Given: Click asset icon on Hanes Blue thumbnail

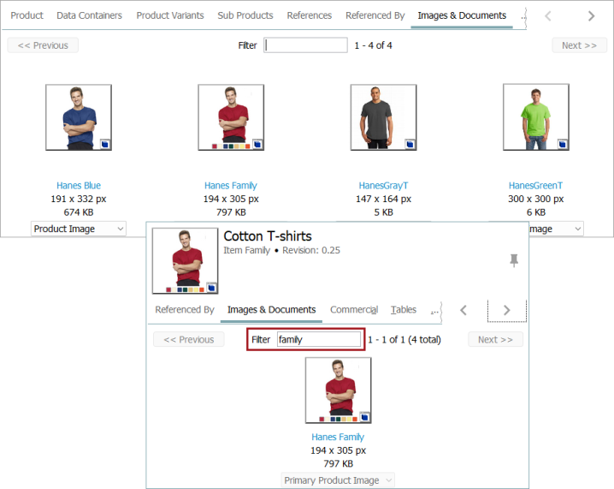Looking at the screenshot, I should click(105, 145).
